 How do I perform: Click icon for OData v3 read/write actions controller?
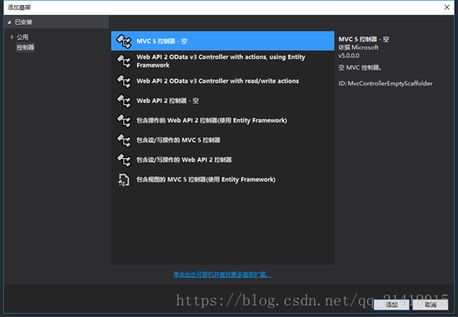tap(124, 81)
